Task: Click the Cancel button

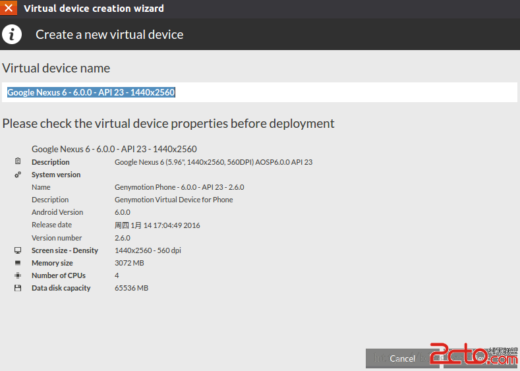Action: pyautogui.click(x=403, y=358)
